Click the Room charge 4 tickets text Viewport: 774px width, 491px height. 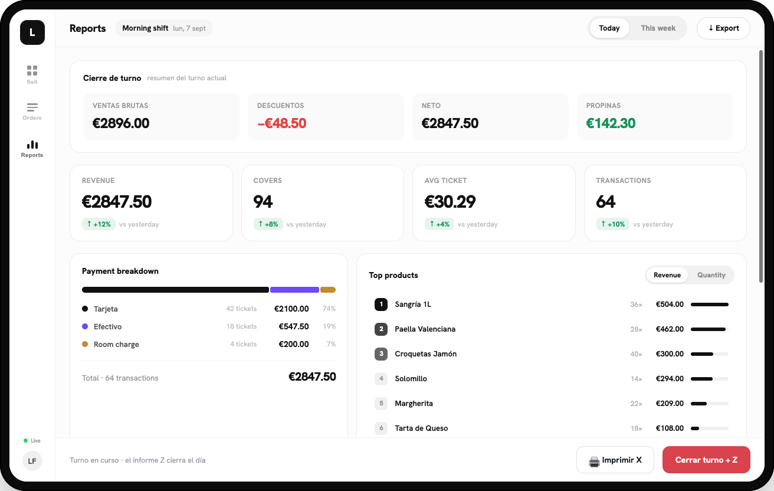[244, 344]
